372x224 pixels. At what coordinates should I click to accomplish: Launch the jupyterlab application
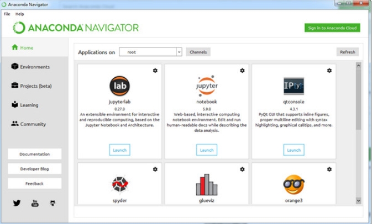coord(119,150)
